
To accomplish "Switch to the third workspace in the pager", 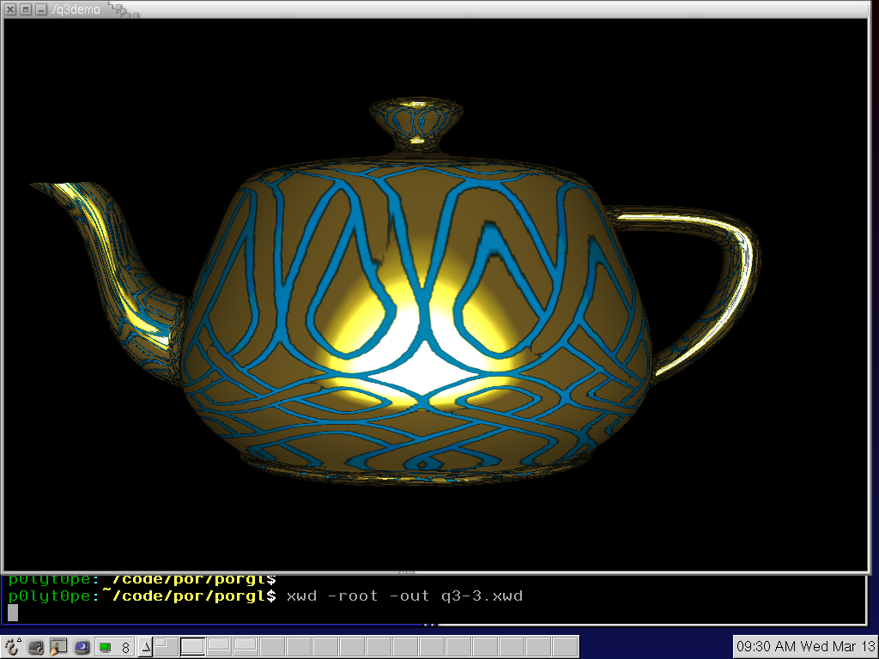I will (220, 646).
